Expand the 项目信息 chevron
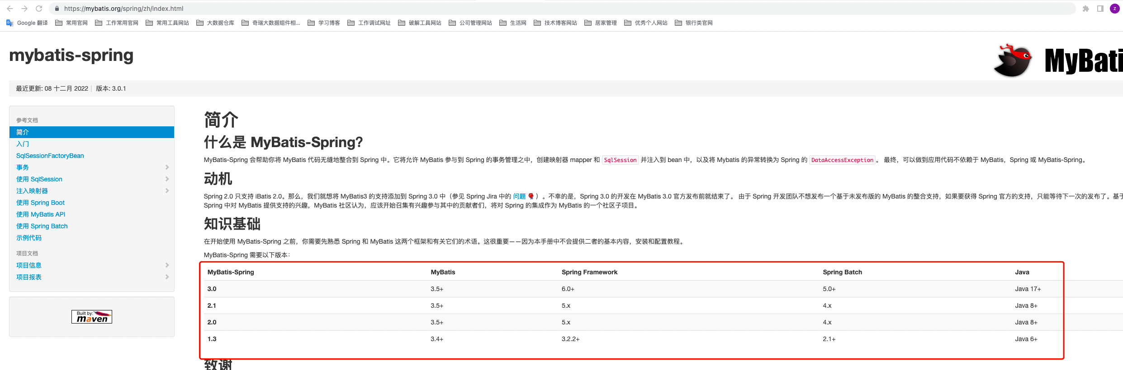Viewport: 1123px width, 370px height. pos(167,265)
